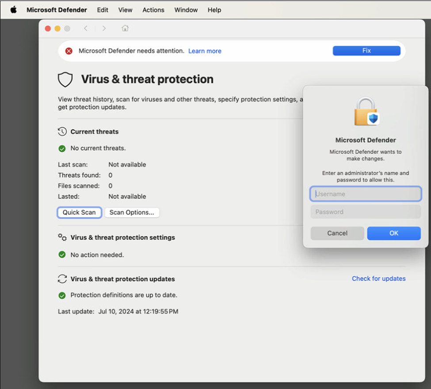Open the Help menu

(x=214, y=10)
